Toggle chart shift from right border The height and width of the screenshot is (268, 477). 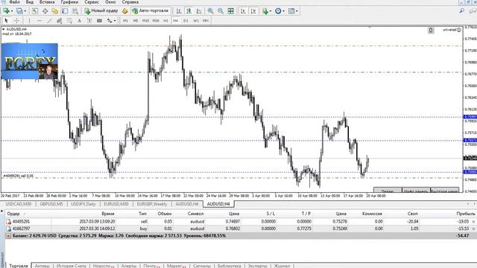point(253,11)
